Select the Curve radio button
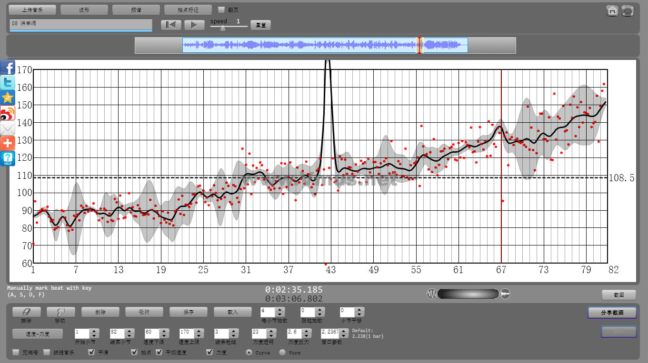This screenshot has width=648, height=363. [249, 352]
